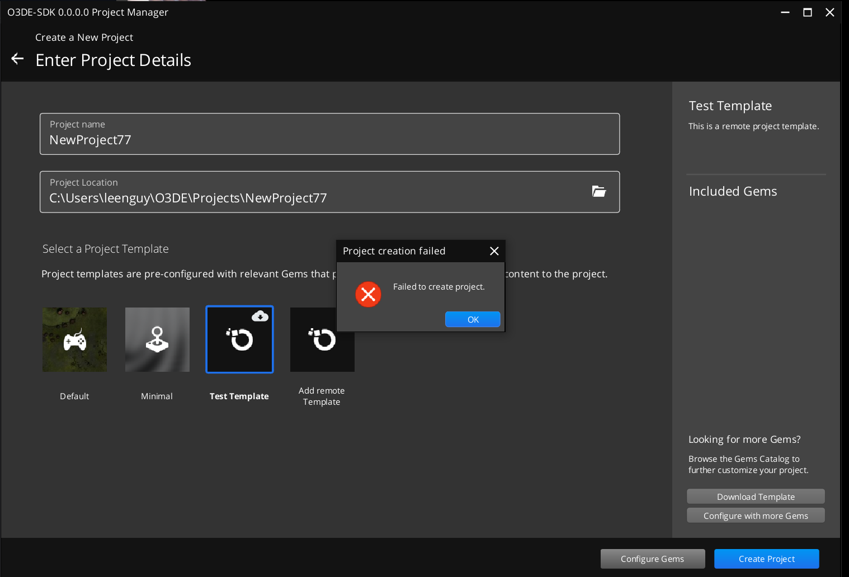
Task: Click Create Project to retry
Action: click(766, 559)
